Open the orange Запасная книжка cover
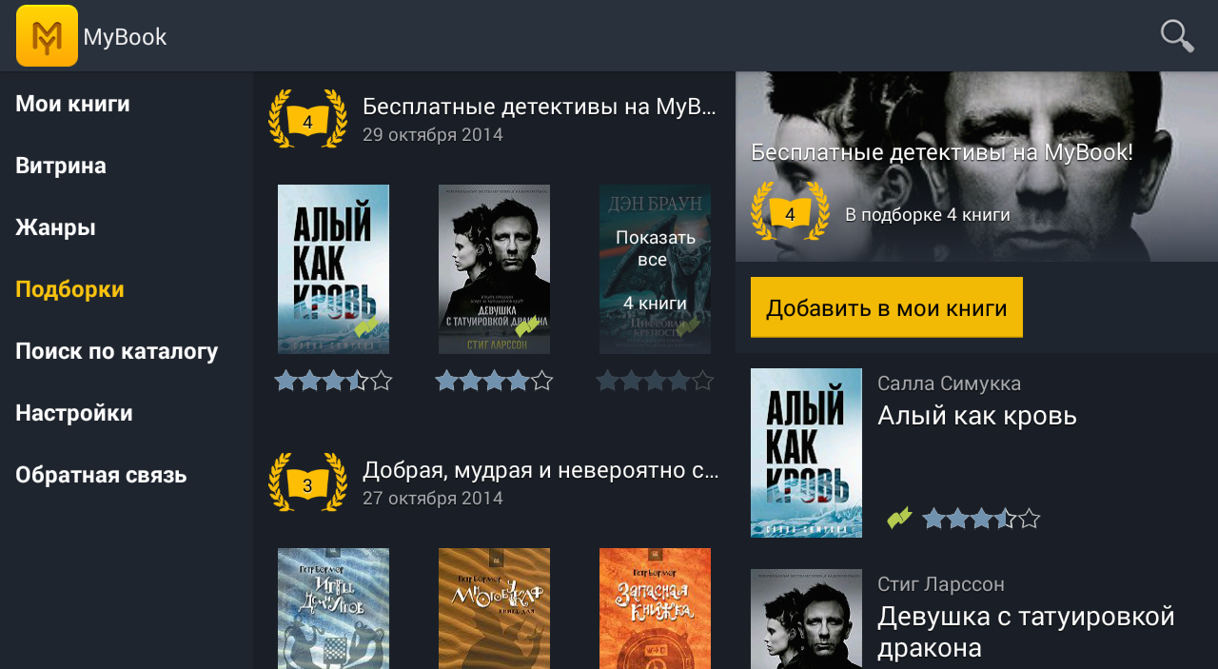 655,608
